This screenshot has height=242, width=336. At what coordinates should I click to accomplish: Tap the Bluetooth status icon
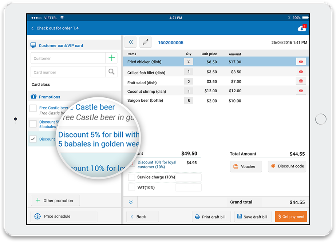pyautogui.click(x=289, y=17)
